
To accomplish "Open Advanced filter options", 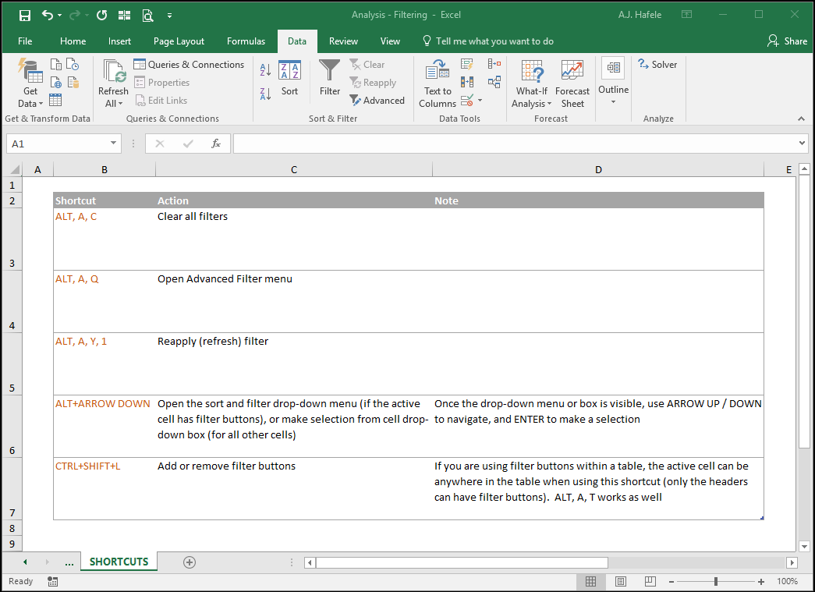I will [377, 101].
